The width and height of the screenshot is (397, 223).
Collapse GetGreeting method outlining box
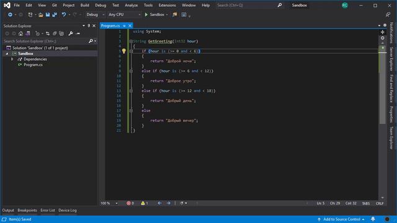point(131,42)
